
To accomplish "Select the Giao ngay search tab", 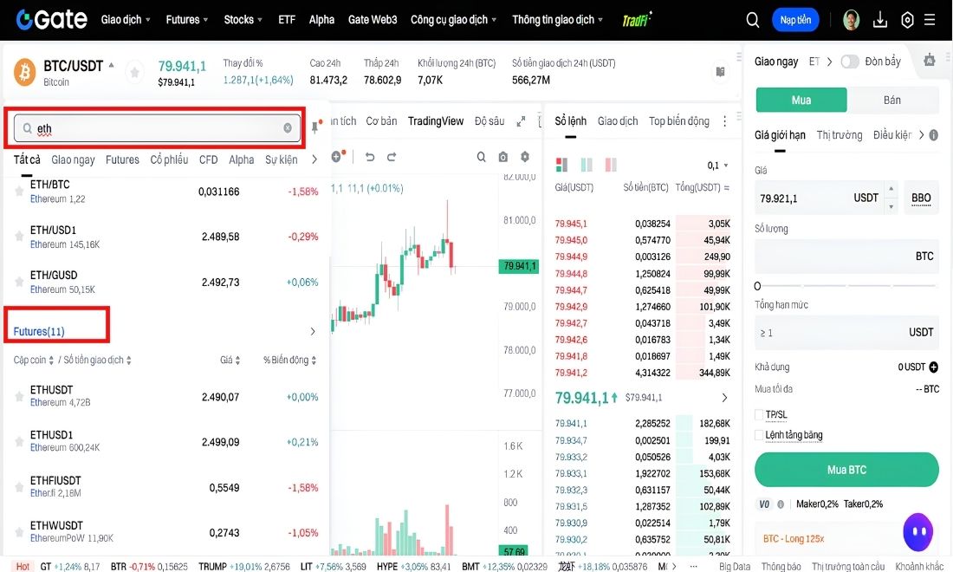I will click(73, 159).
